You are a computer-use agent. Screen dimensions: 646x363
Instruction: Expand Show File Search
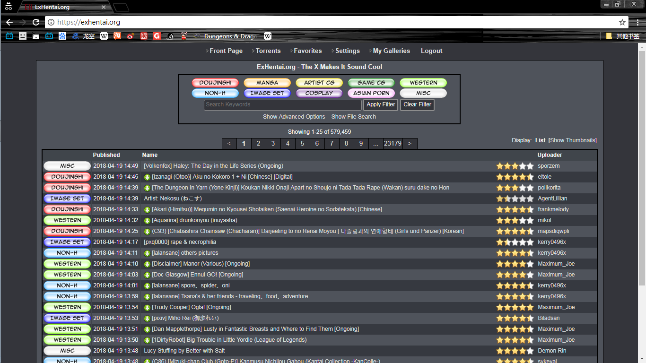pos(354,117)
